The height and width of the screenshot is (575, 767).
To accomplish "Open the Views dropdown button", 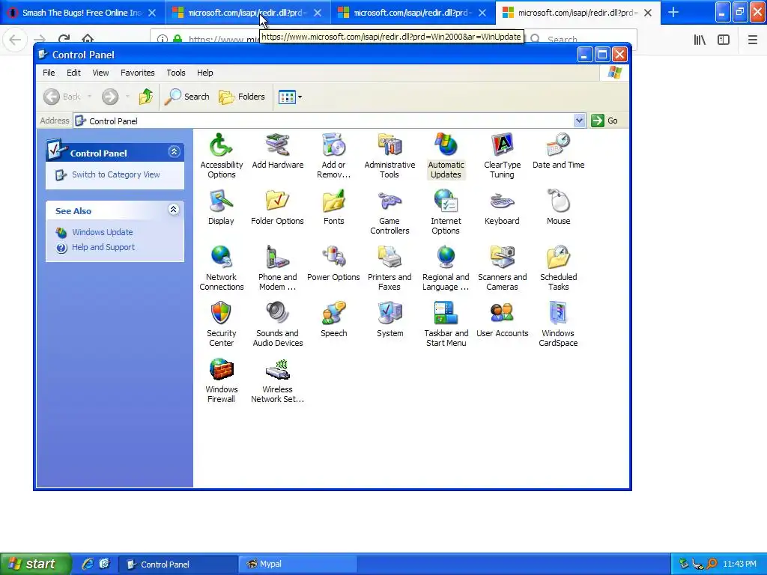I will click(290, 97).
